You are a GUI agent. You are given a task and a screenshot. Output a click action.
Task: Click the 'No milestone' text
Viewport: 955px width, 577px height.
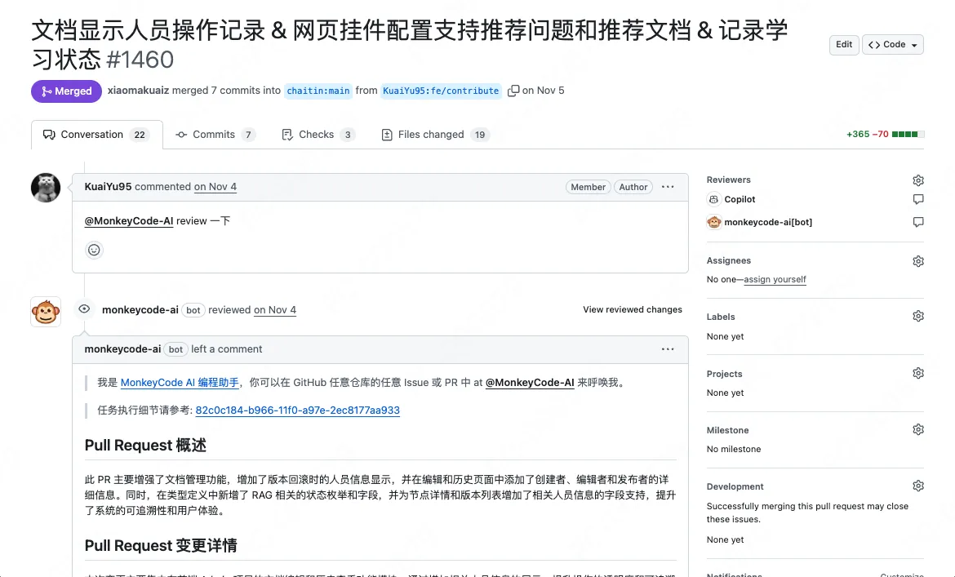tap(733, 449)
